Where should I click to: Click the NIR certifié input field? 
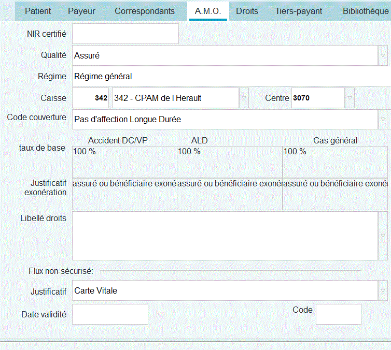pos(125,34)
